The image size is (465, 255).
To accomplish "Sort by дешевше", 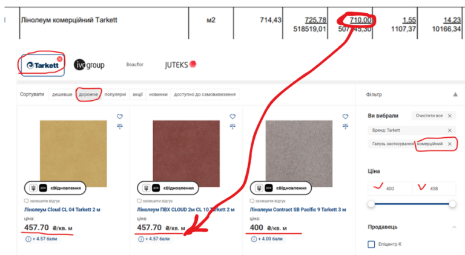I will tap(62, 94).
